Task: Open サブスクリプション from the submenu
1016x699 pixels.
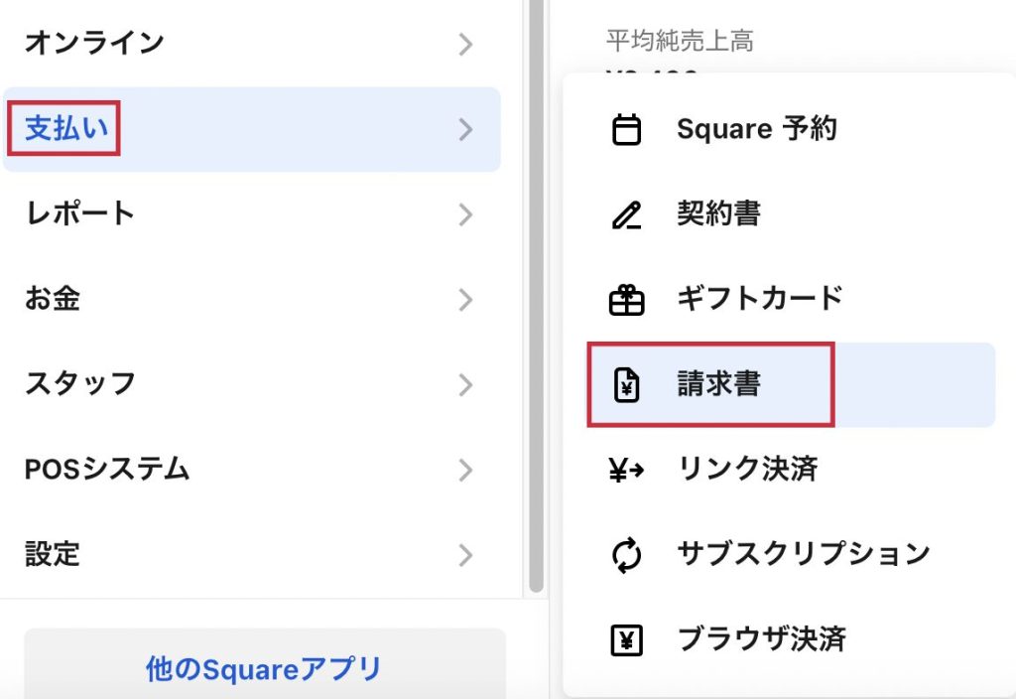Action: click(804, 554)
